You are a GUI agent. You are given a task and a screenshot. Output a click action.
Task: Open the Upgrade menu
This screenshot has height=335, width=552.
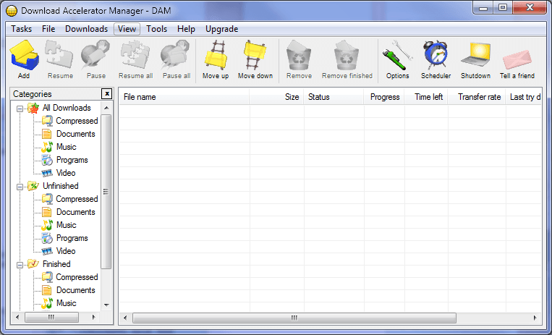(222, 29)
